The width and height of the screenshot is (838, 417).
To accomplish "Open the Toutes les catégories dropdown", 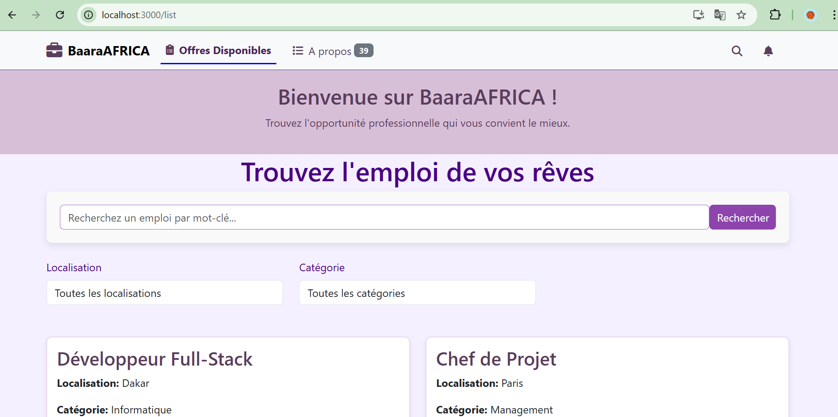I will [x=417, y=292].
